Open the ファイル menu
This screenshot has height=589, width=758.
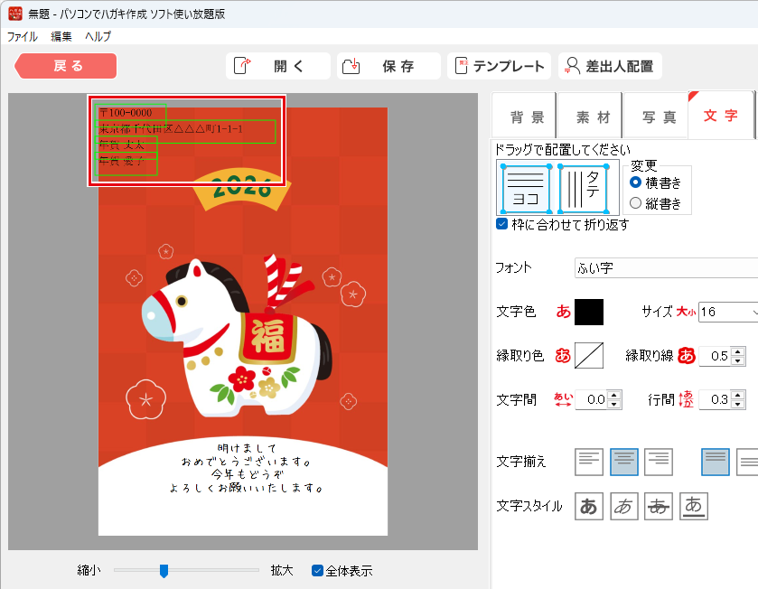point(23,37)
